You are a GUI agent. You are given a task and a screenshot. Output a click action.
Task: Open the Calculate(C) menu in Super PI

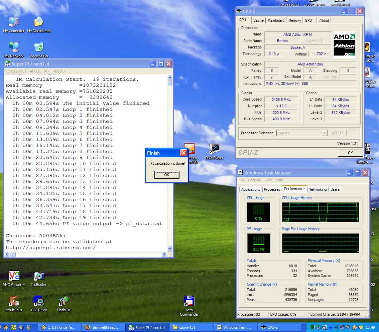click(x=16, y=71)
